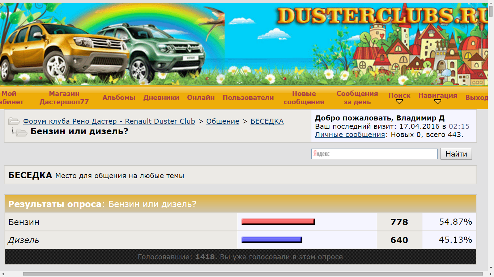Show 'Сообщения за день'
The image size is (494, 277).
coord(357,98)
